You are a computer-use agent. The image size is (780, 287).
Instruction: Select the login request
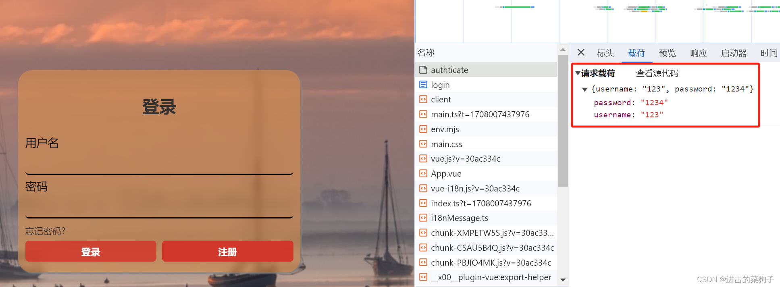coord(486,85)
